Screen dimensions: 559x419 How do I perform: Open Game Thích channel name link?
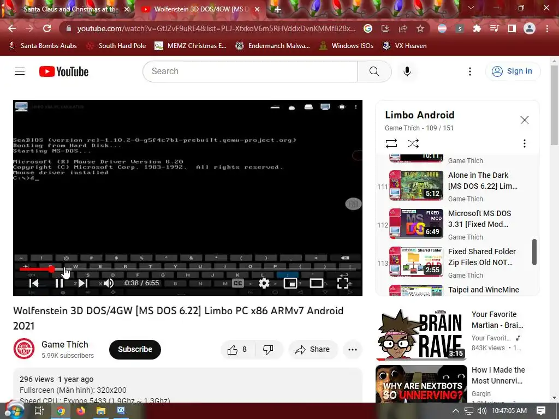pyautogui.click(x=65, y=345)
